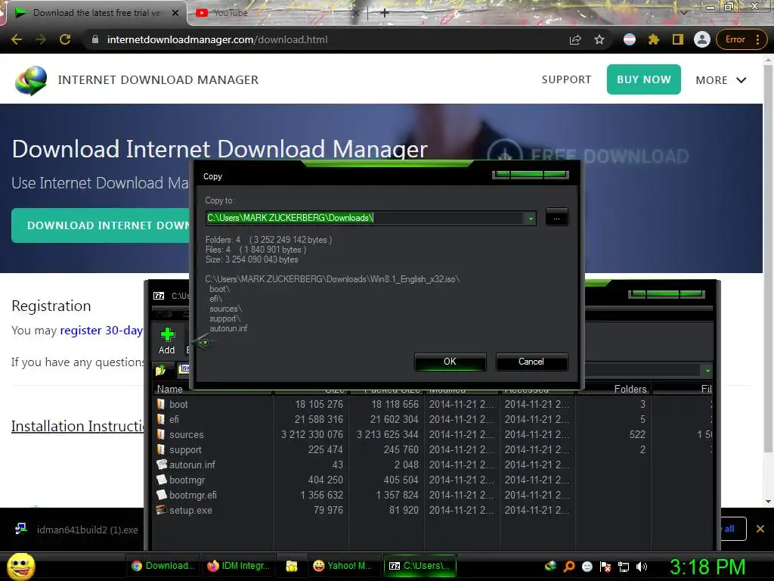Image resolution: width=774 pixels, height=581 pixels.
Task: Bookmark this page with the star icon
Action: (x=599, y=39)
